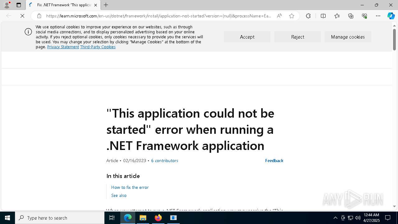398x224 pixels.
Task: Click the taskbar search box
Action: (60, 218)
